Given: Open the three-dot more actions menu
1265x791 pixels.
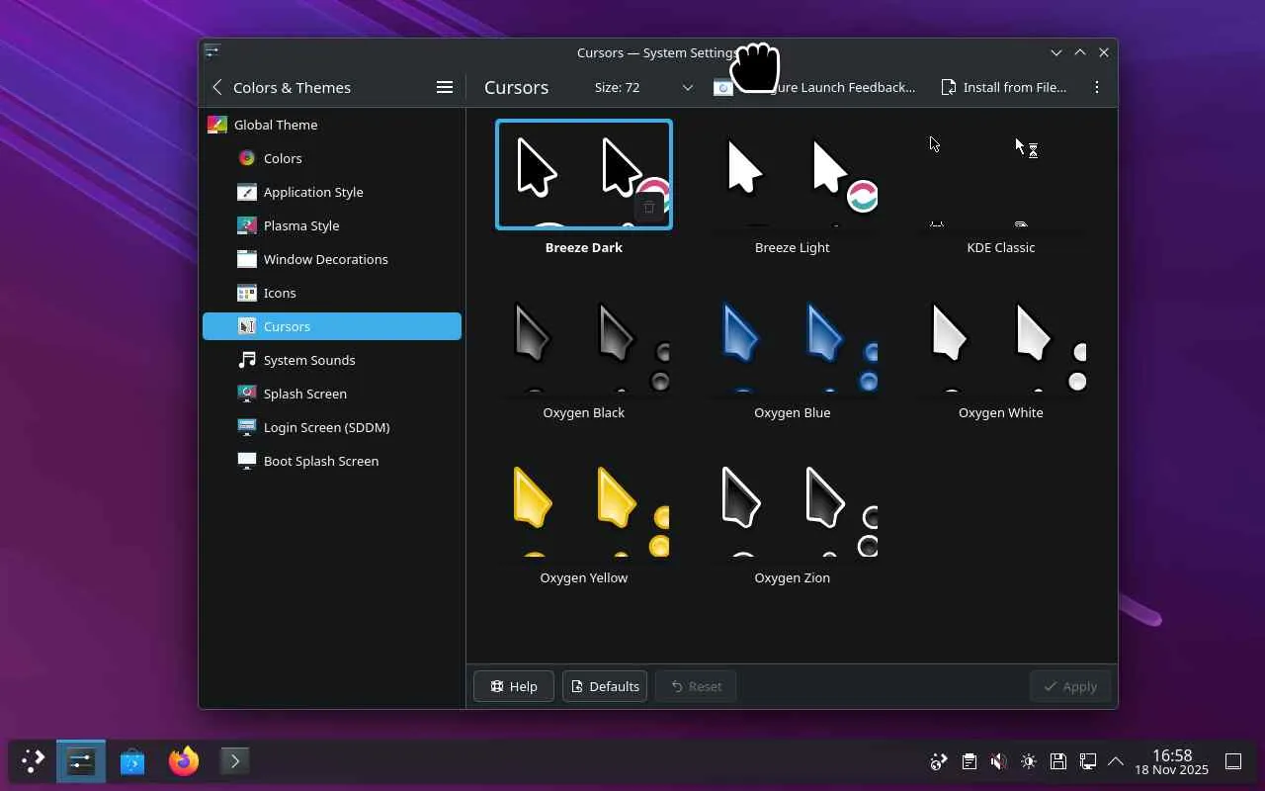Looking at the screenshot, I should coord(1097,87).
